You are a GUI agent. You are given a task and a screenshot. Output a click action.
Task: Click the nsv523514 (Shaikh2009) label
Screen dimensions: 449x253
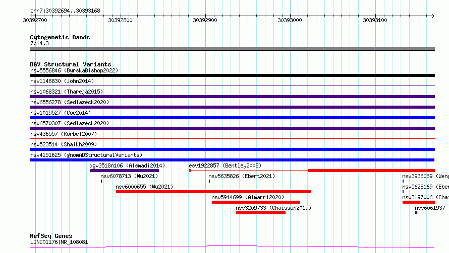click(64, 144)
